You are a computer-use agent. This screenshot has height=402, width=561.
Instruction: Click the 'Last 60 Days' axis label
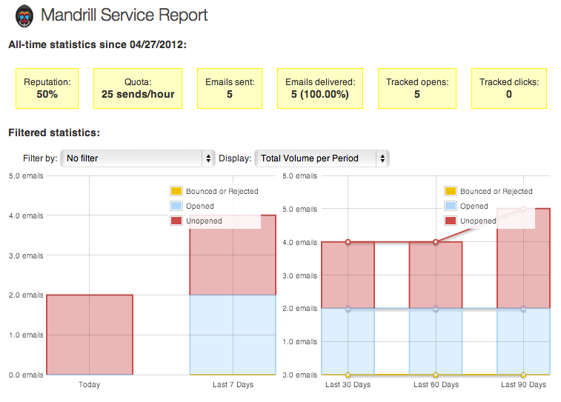[436, 385]
